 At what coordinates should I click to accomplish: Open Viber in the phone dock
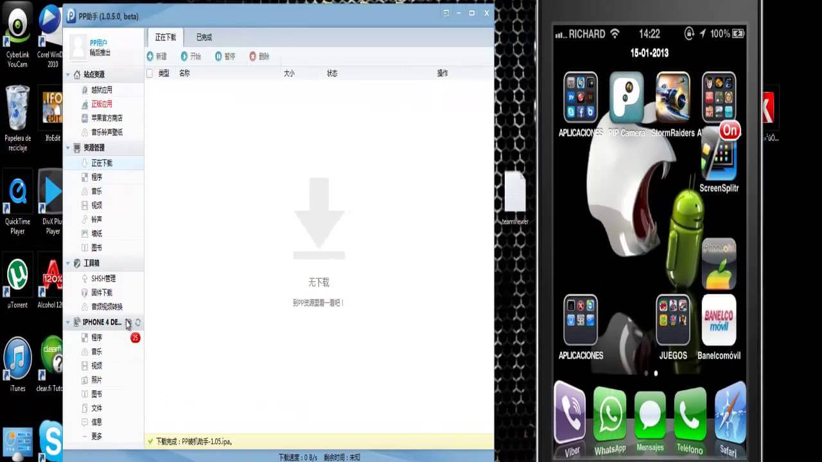coord(570,412)
